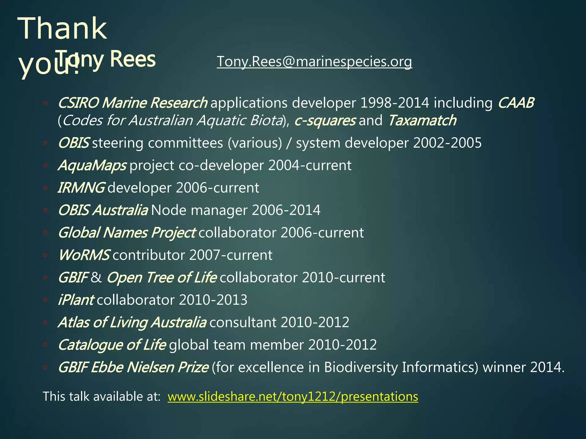Click the 'IRMNG' developer 2006-current line

pyautogui.click(x=159, y=188)
